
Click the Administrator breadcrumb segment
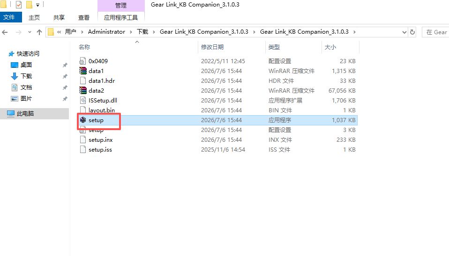point(106,32)
